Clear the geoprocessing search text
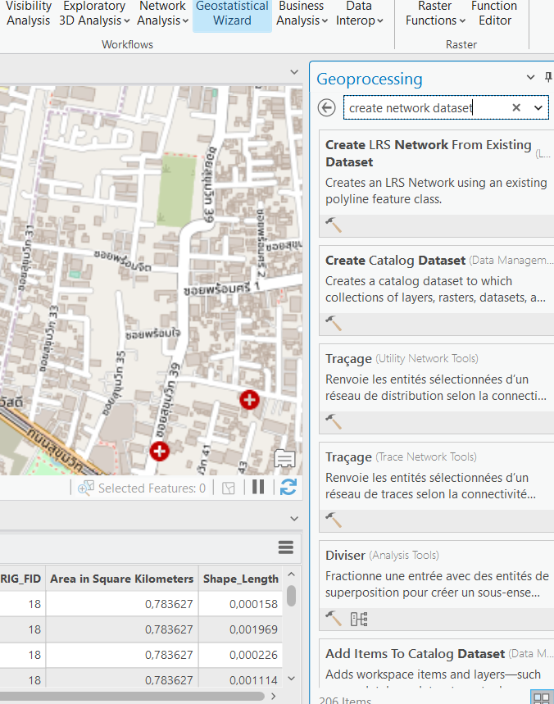The image size is (554, 704). pos(516,107)
